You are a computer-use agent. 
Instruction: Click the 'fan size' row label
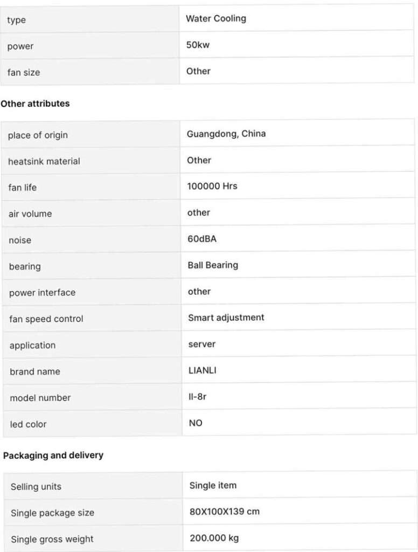24,72
